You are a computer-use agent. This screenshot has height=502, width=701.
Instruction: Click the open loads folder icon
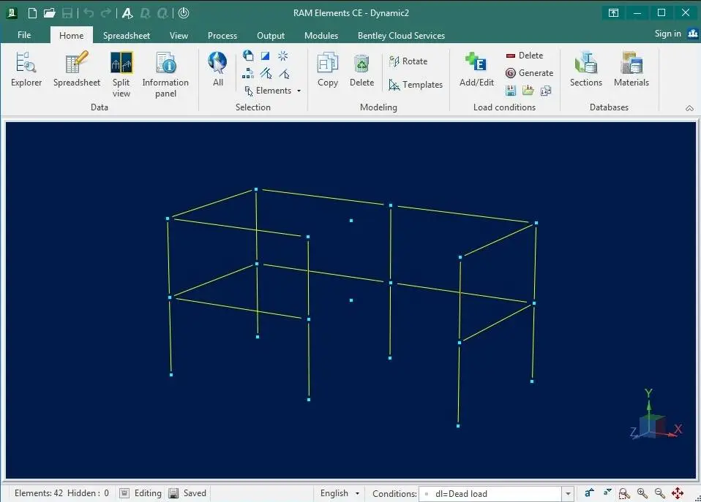tap(528, 91)
